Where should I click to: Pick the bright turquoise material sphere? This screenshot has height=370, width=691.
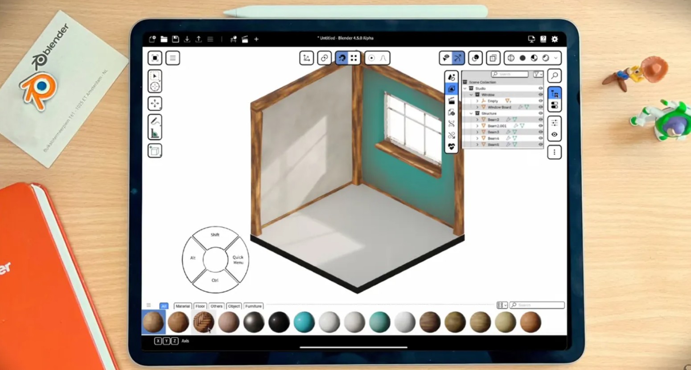click(304, 322)
